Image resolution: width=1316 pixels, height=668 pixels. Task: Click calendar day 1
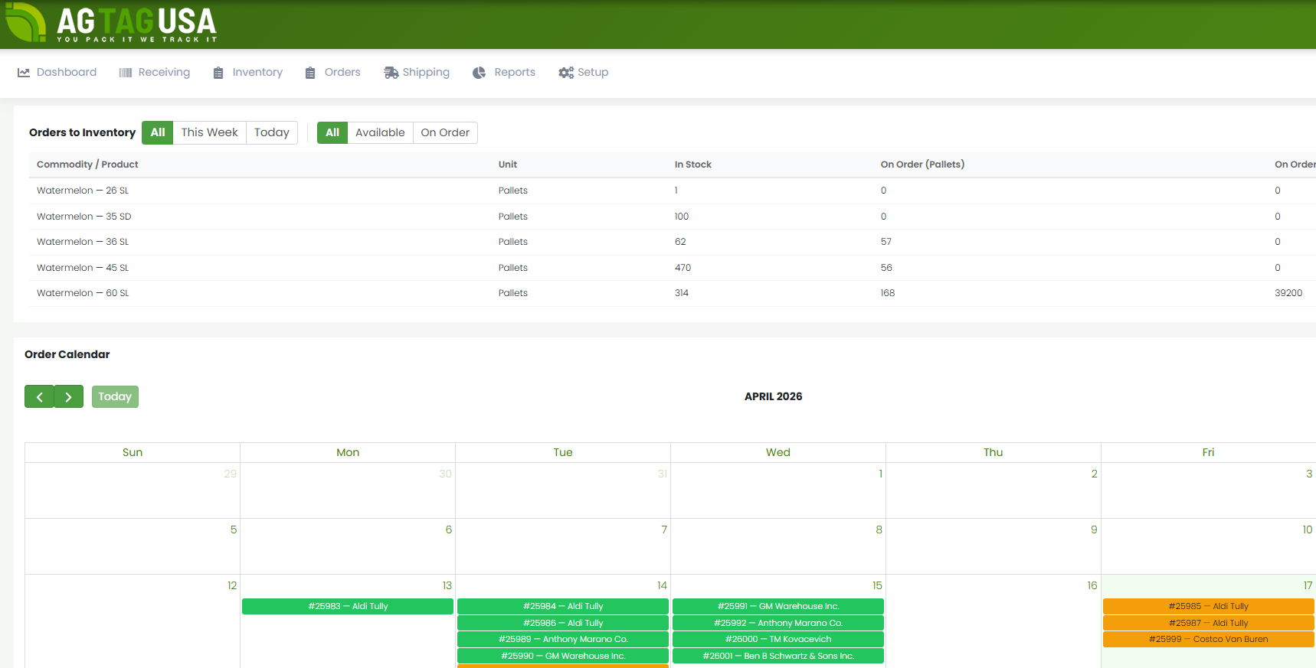click(x=881, y=474)
